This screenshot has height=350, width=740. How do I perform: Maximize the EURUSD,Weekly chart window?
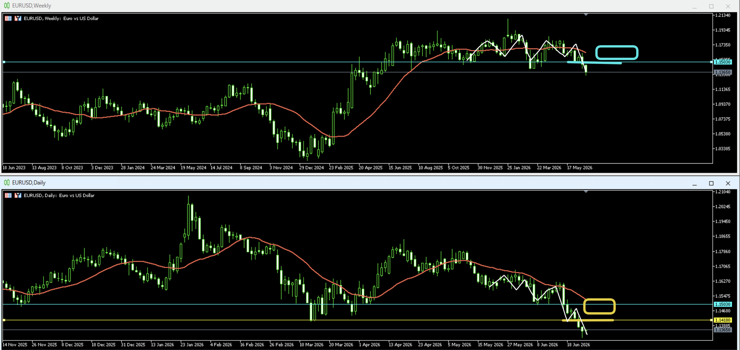711,6
